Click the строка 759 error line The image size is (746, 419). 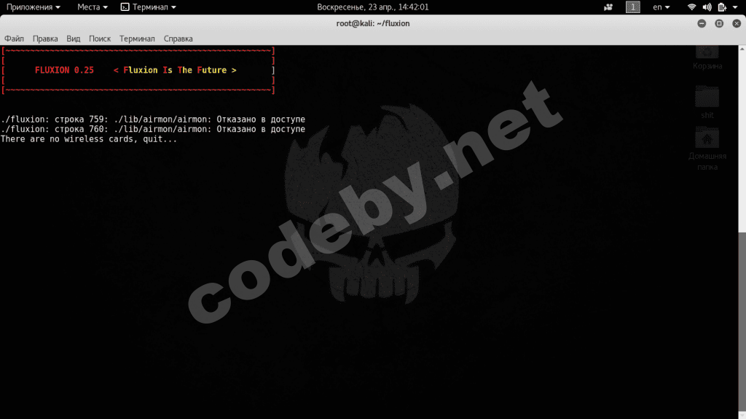pyautogui.click(x=153, y=119)
